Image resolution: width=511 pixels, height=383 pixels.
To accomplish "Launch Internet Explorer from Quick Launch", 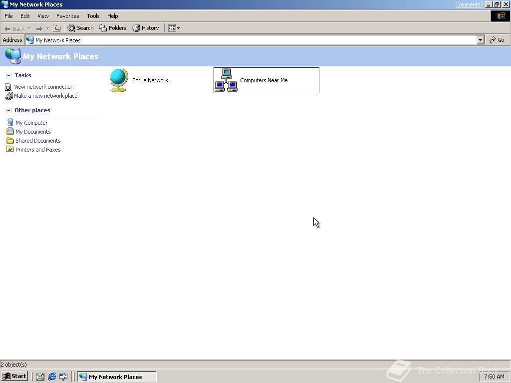I will [x=52, y=377].
